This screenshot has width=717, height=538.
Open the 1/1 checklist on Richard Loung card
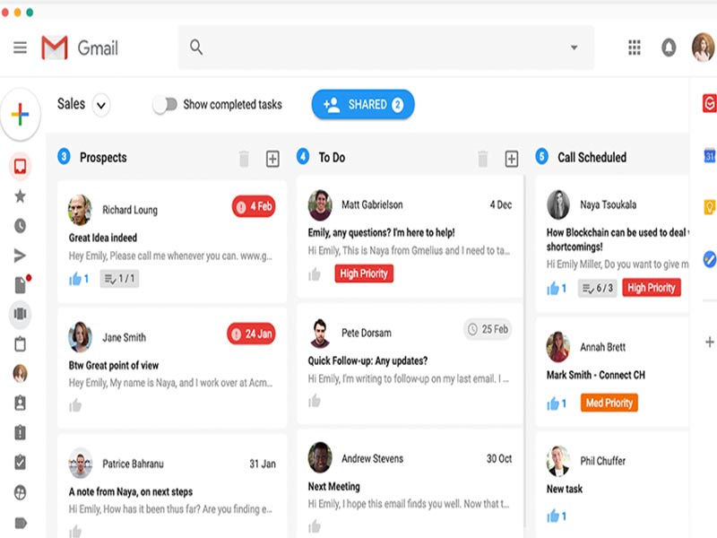(x=119, y=278)
